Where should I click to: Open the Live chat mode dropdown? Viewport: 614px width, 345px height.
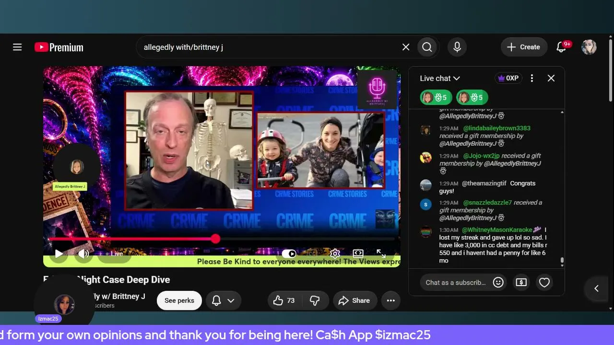[440, 78]
